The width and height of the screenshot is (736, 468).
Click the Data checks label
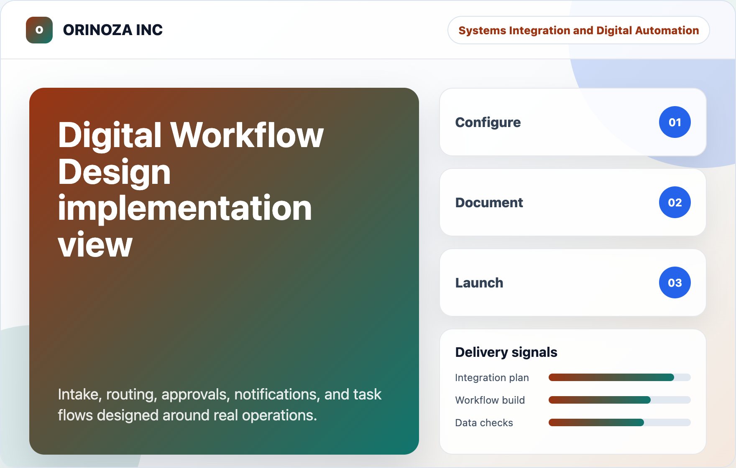pos(484,423)
